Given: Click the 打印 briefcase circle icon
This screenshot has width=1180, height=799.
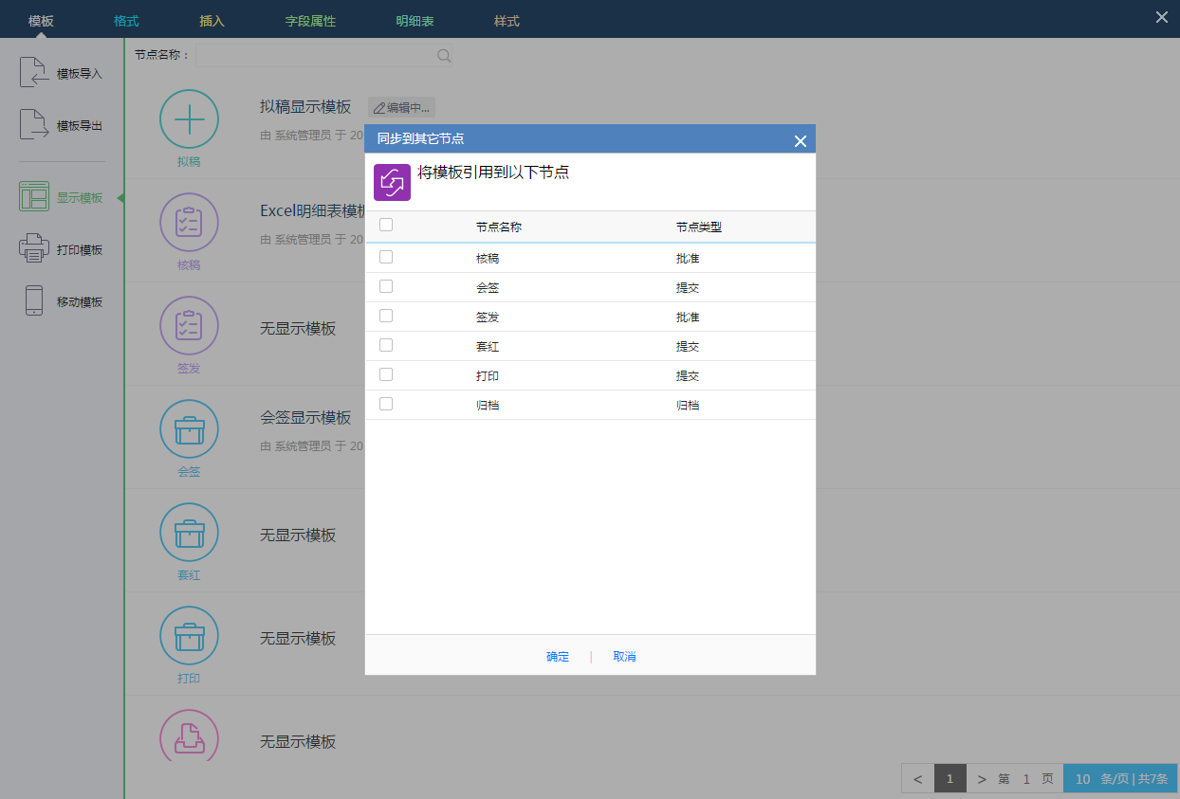Looking at the screenshot, I should [189, 636].
